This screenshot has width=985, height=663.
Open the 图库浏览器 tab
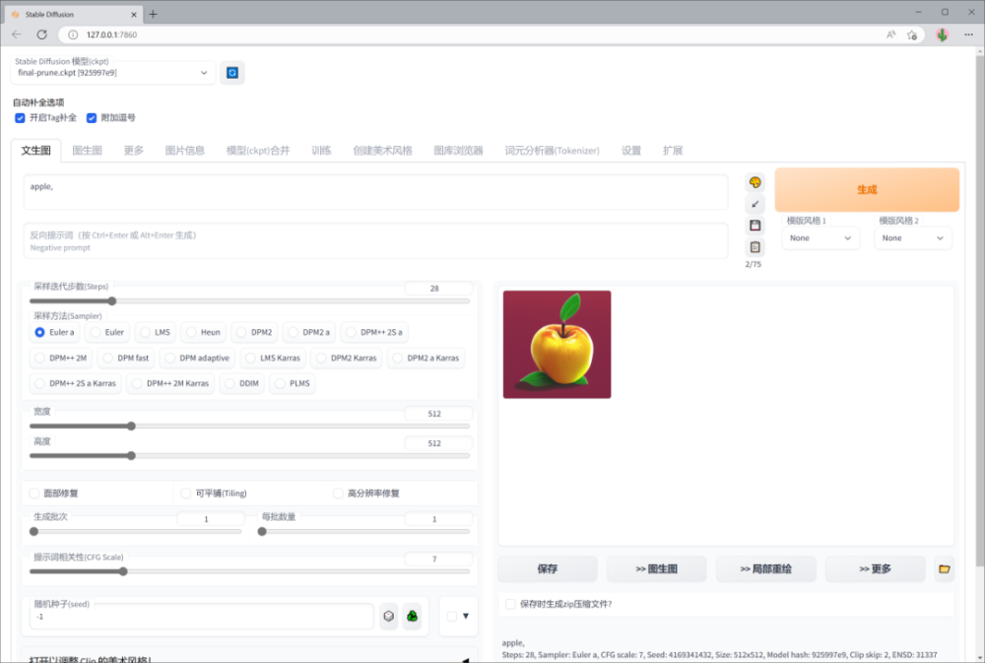coord(458,150)
